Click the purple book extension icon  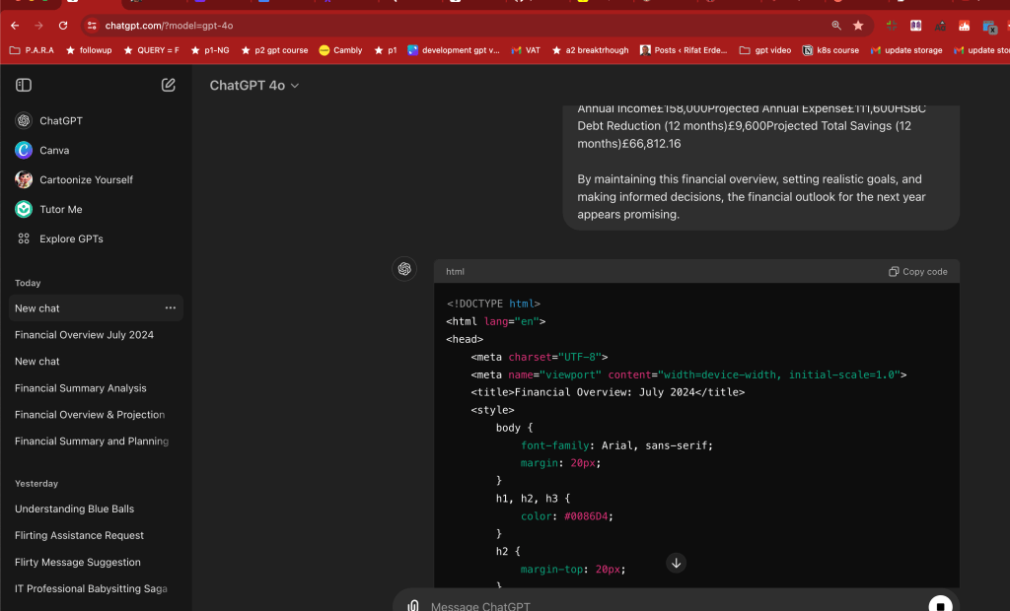tap(915, 26)
